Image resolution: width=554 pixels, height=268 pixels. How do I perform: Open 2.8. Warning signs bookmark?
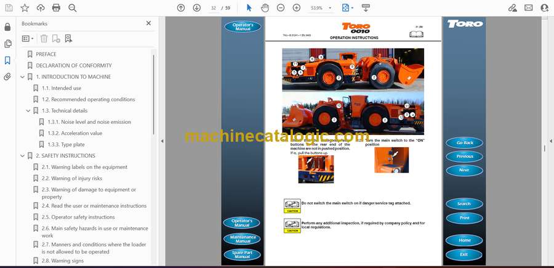click(63, 261)
